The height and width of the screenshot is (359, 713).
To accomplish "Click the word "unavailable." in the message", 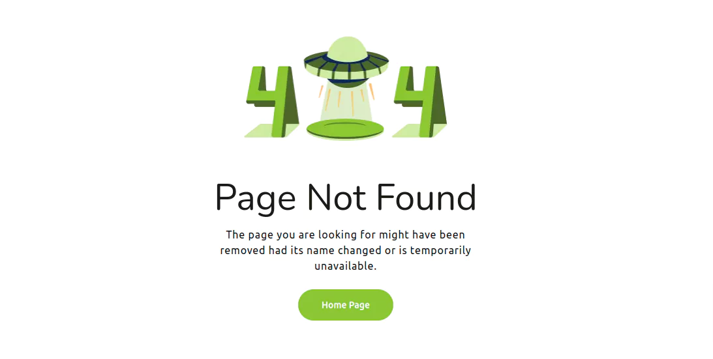I will click(x=346, y=266).
